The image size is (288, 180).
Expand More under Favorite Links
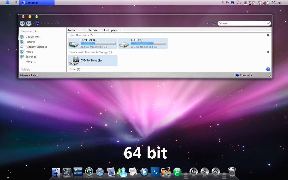tap(30, 61)
